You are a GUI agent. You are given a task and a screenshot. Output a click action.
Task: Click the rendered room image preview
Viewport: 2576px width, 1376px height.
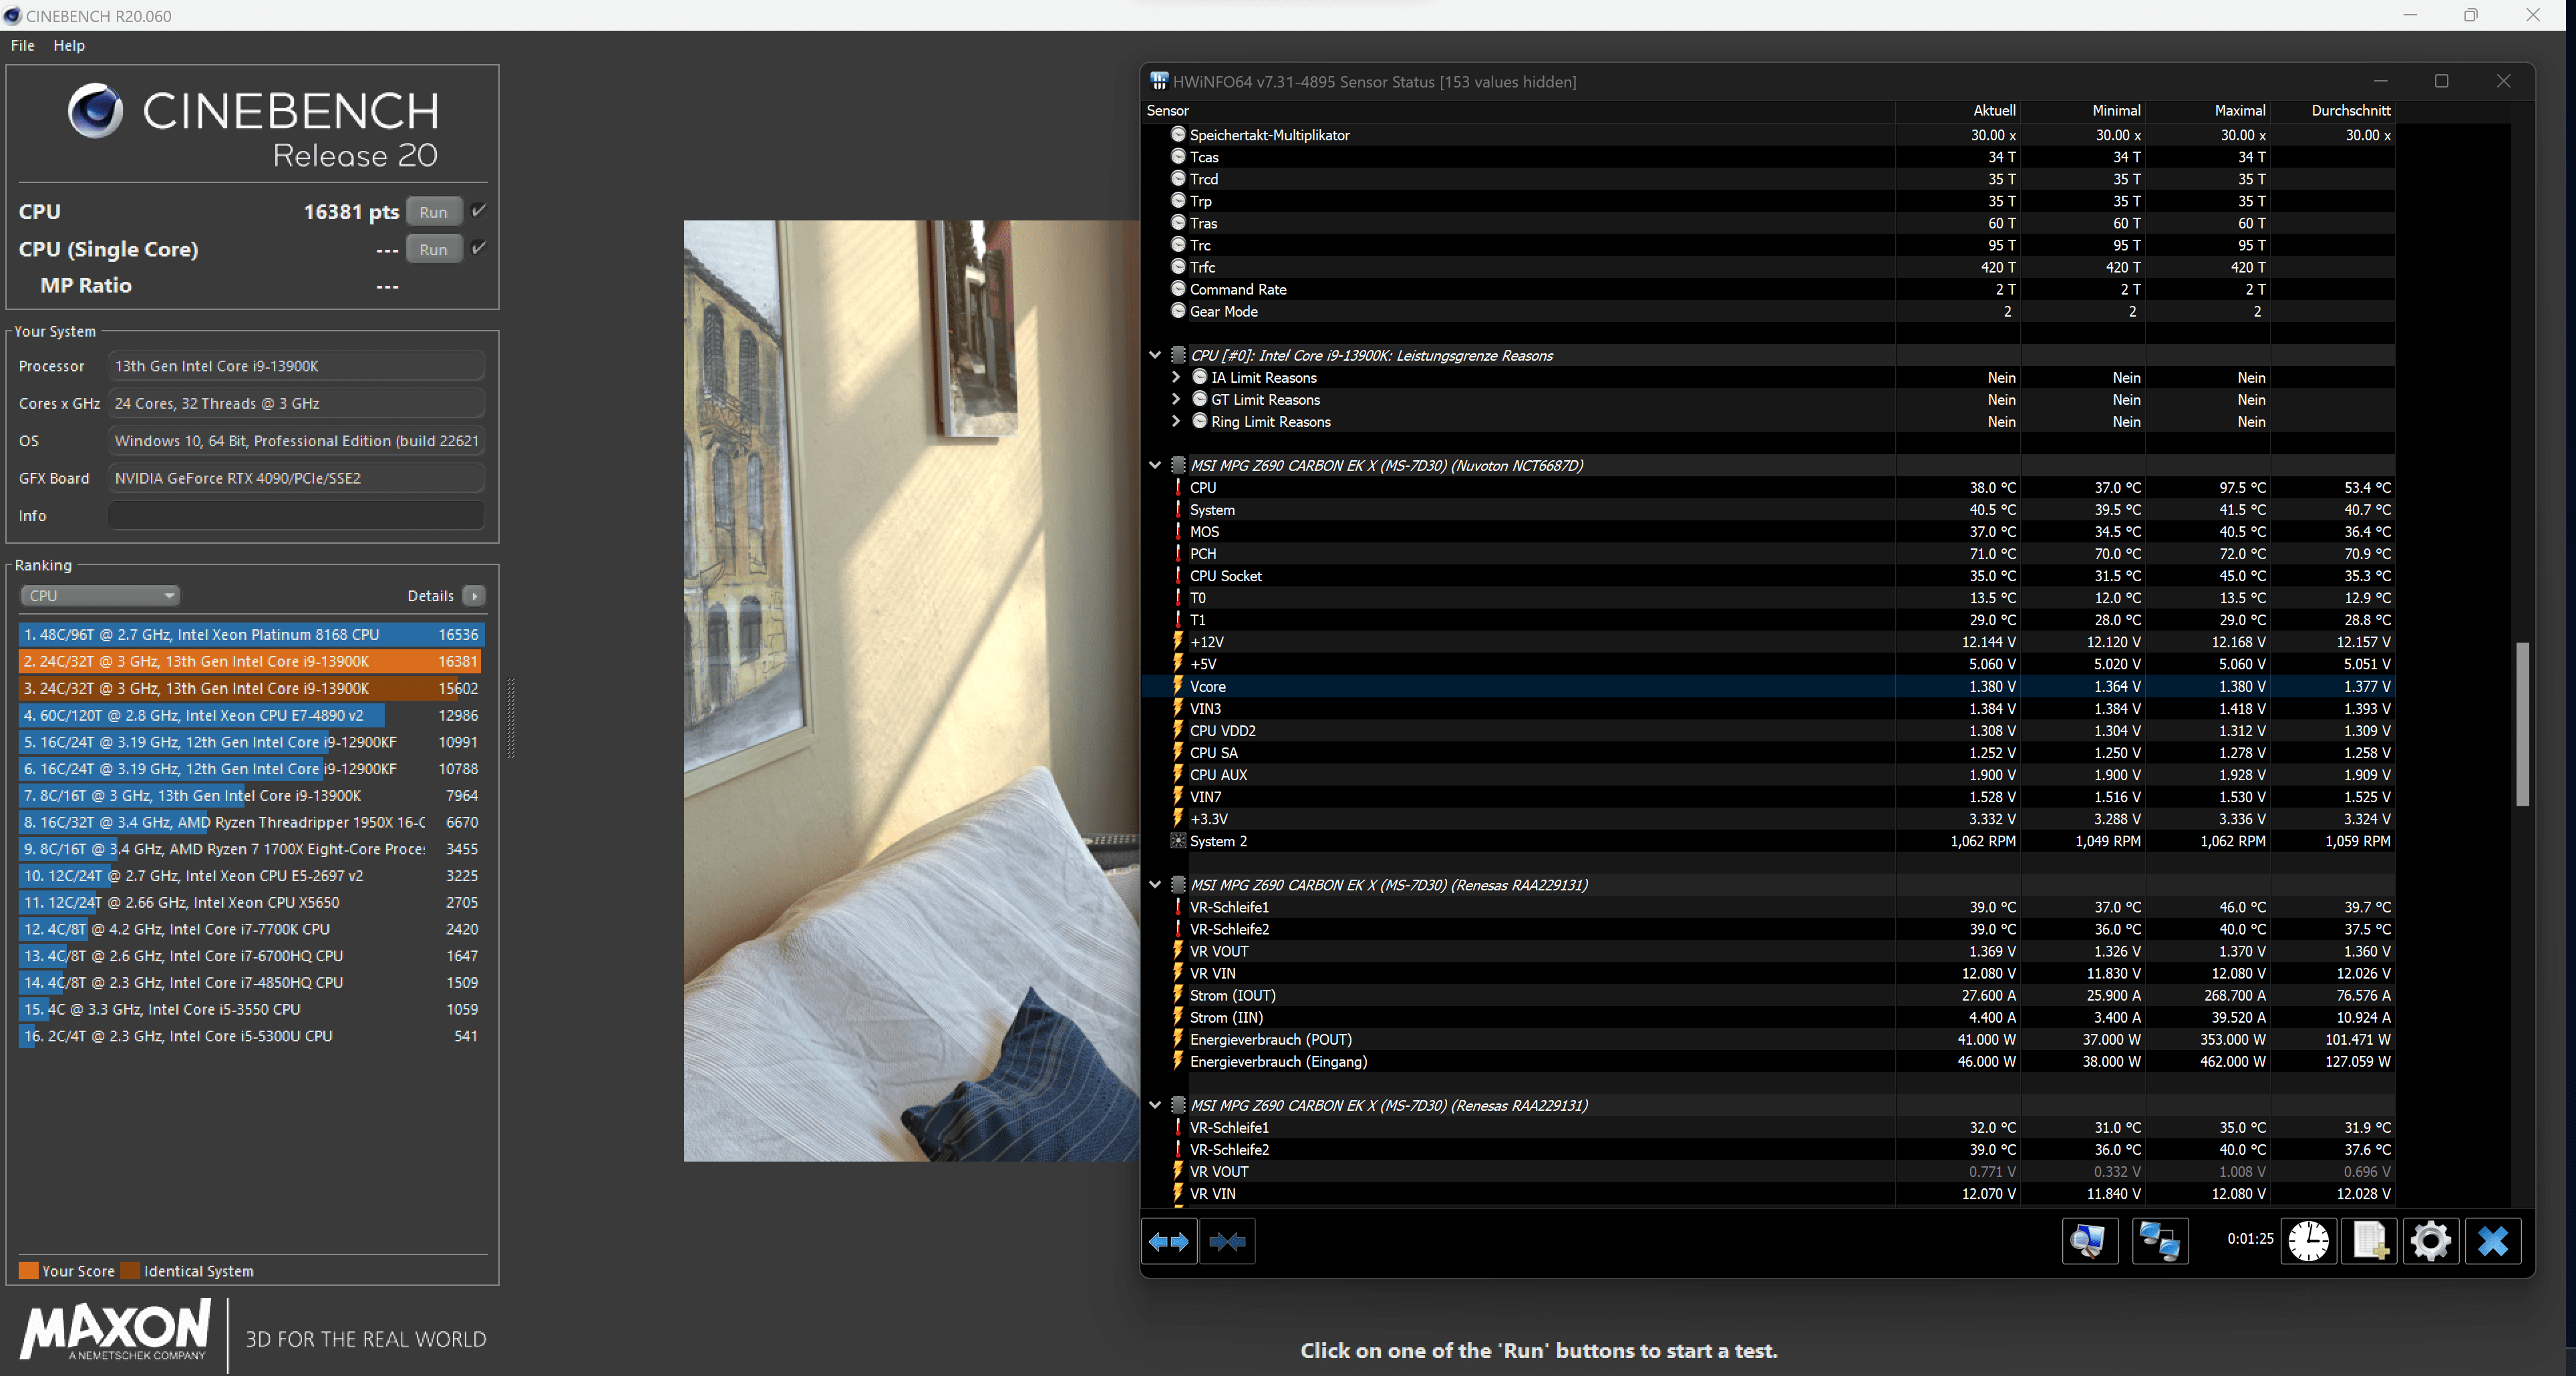(911, 690)
